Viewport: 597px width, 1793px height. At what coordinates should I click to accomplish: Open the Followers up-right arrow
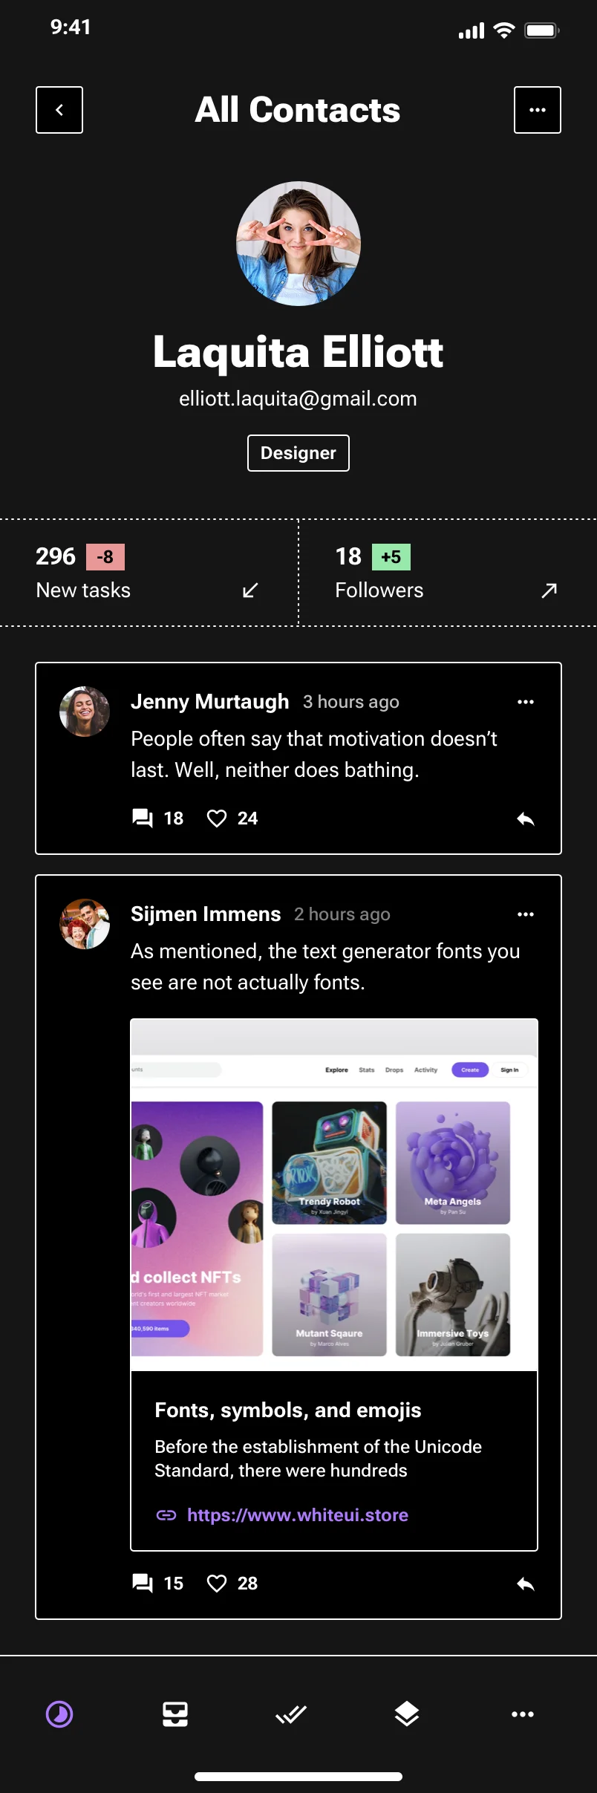(x=549, y=590)
